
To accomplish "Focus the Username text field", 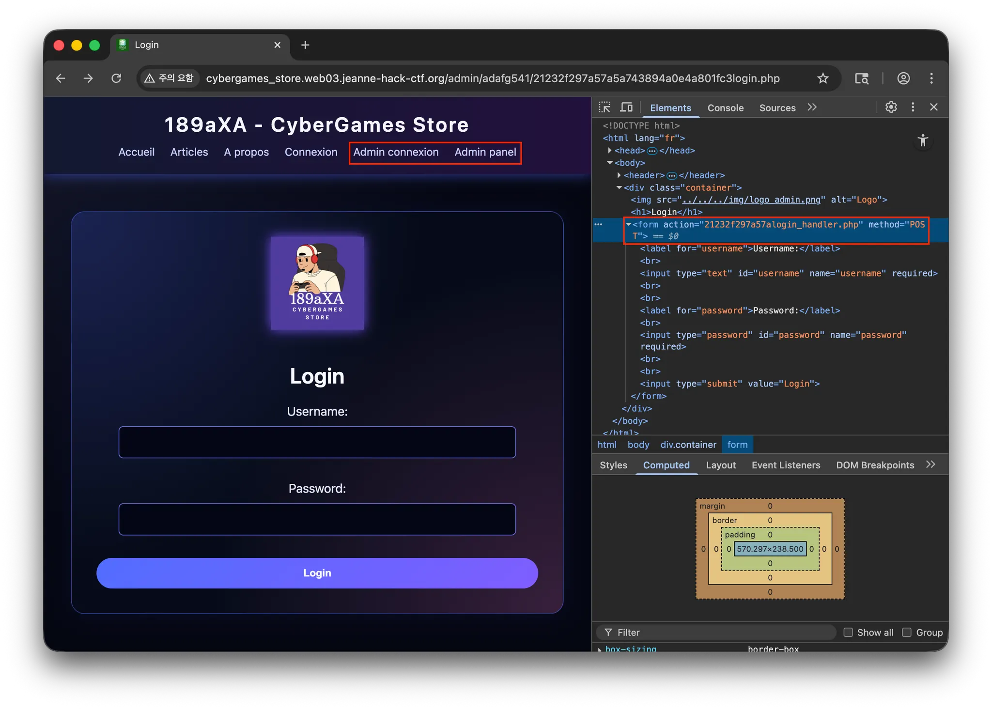I will click(x=317, y=442).
